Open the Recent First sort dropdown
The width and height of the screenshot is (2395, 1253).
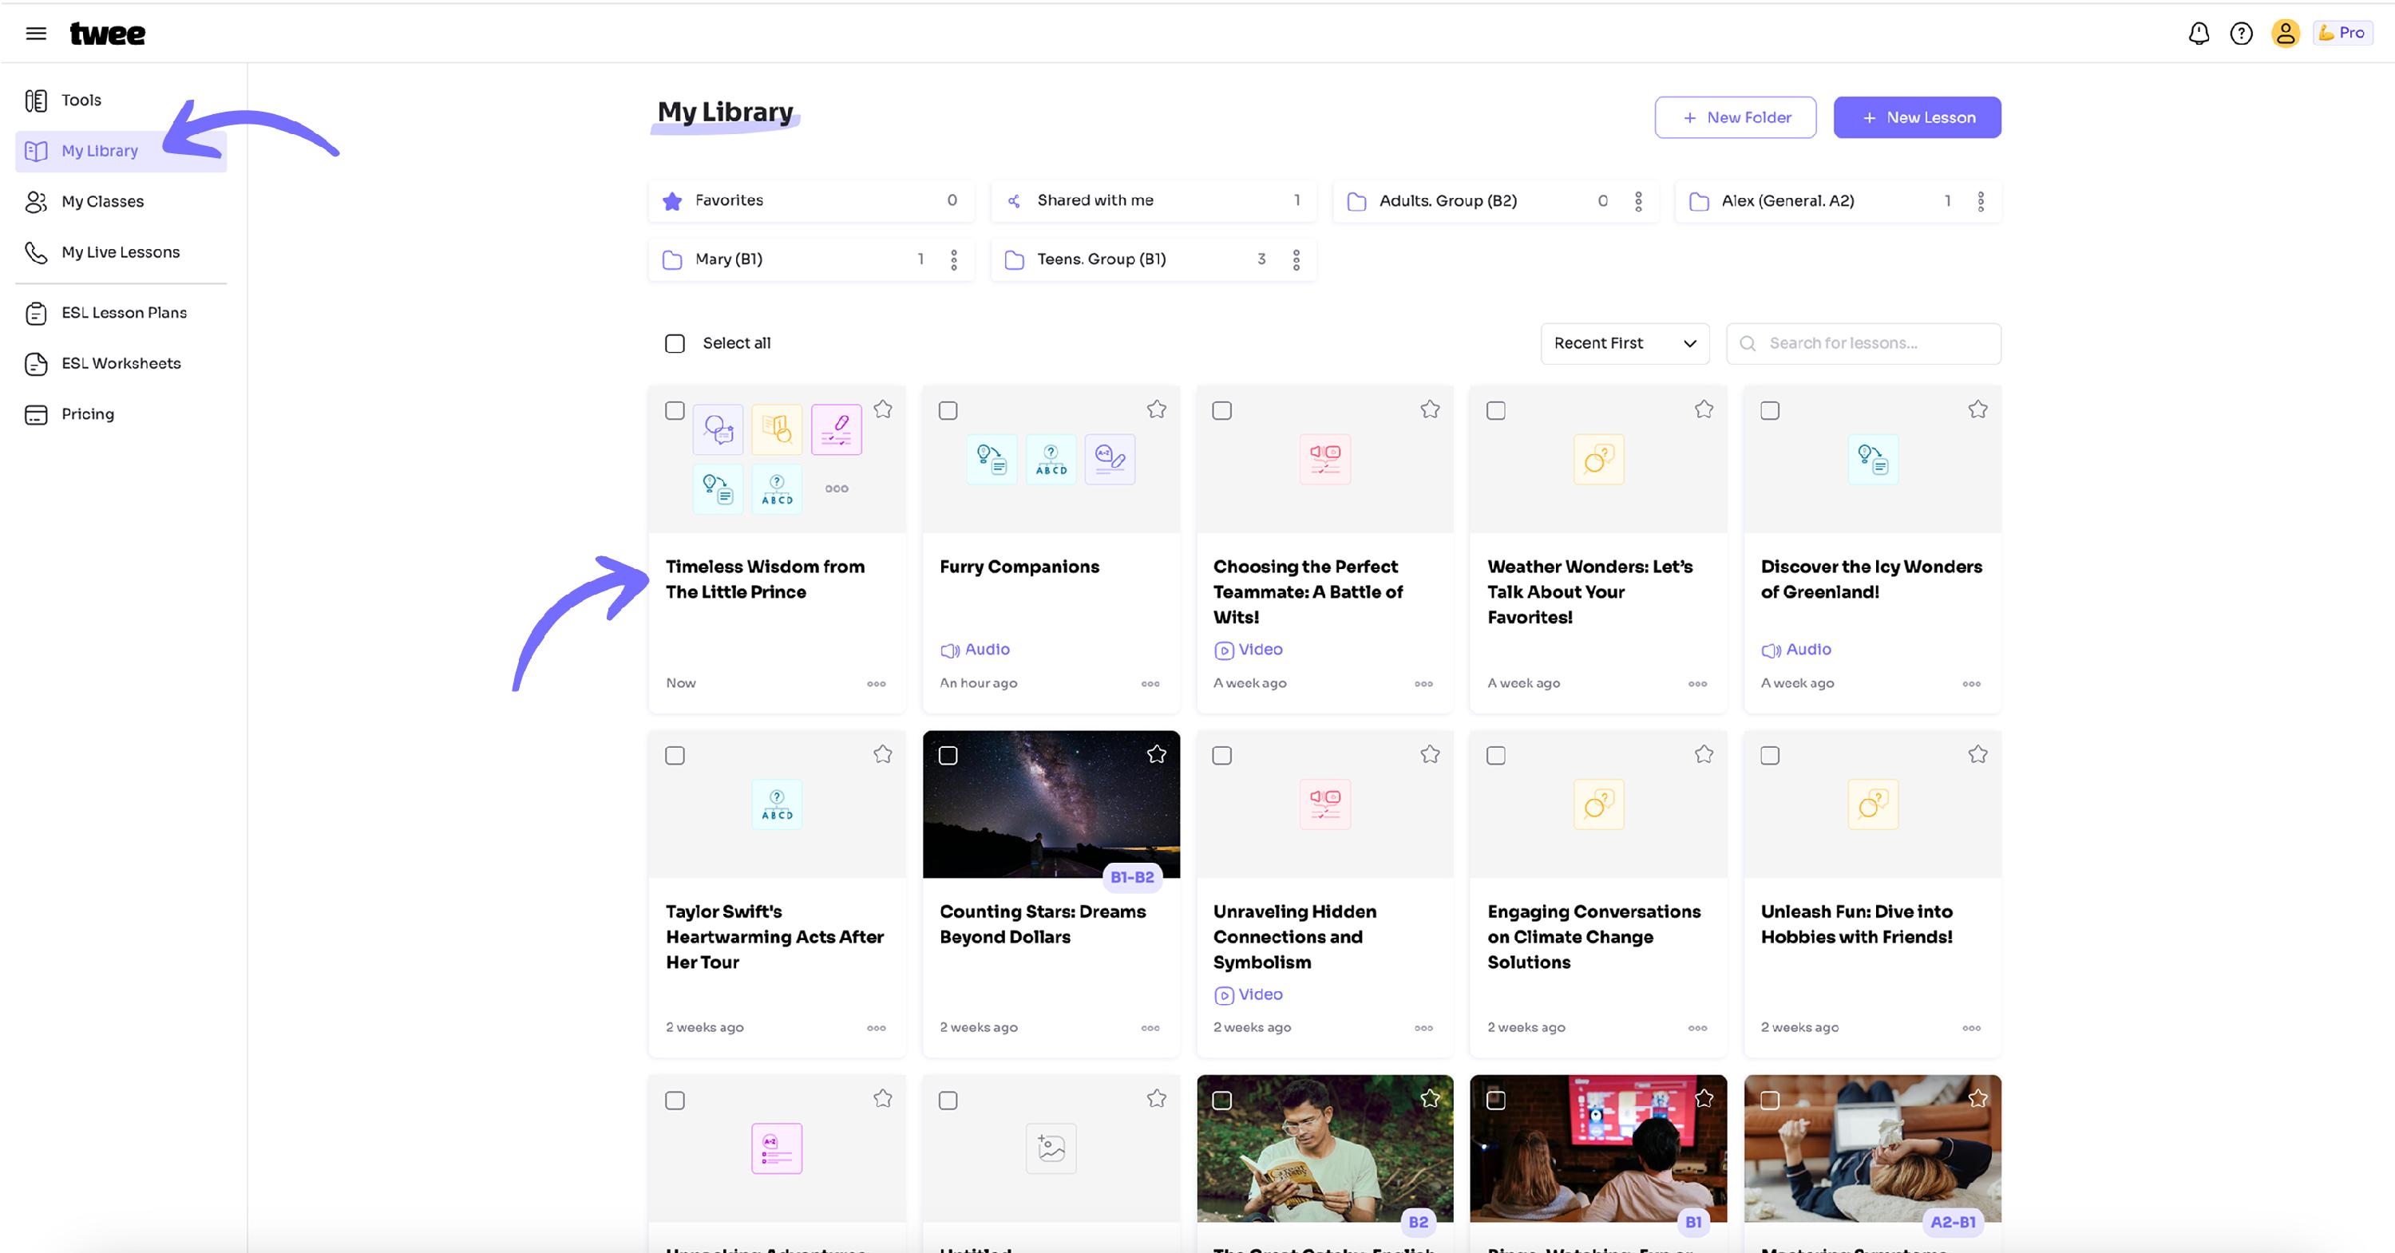click(1625, 344)
